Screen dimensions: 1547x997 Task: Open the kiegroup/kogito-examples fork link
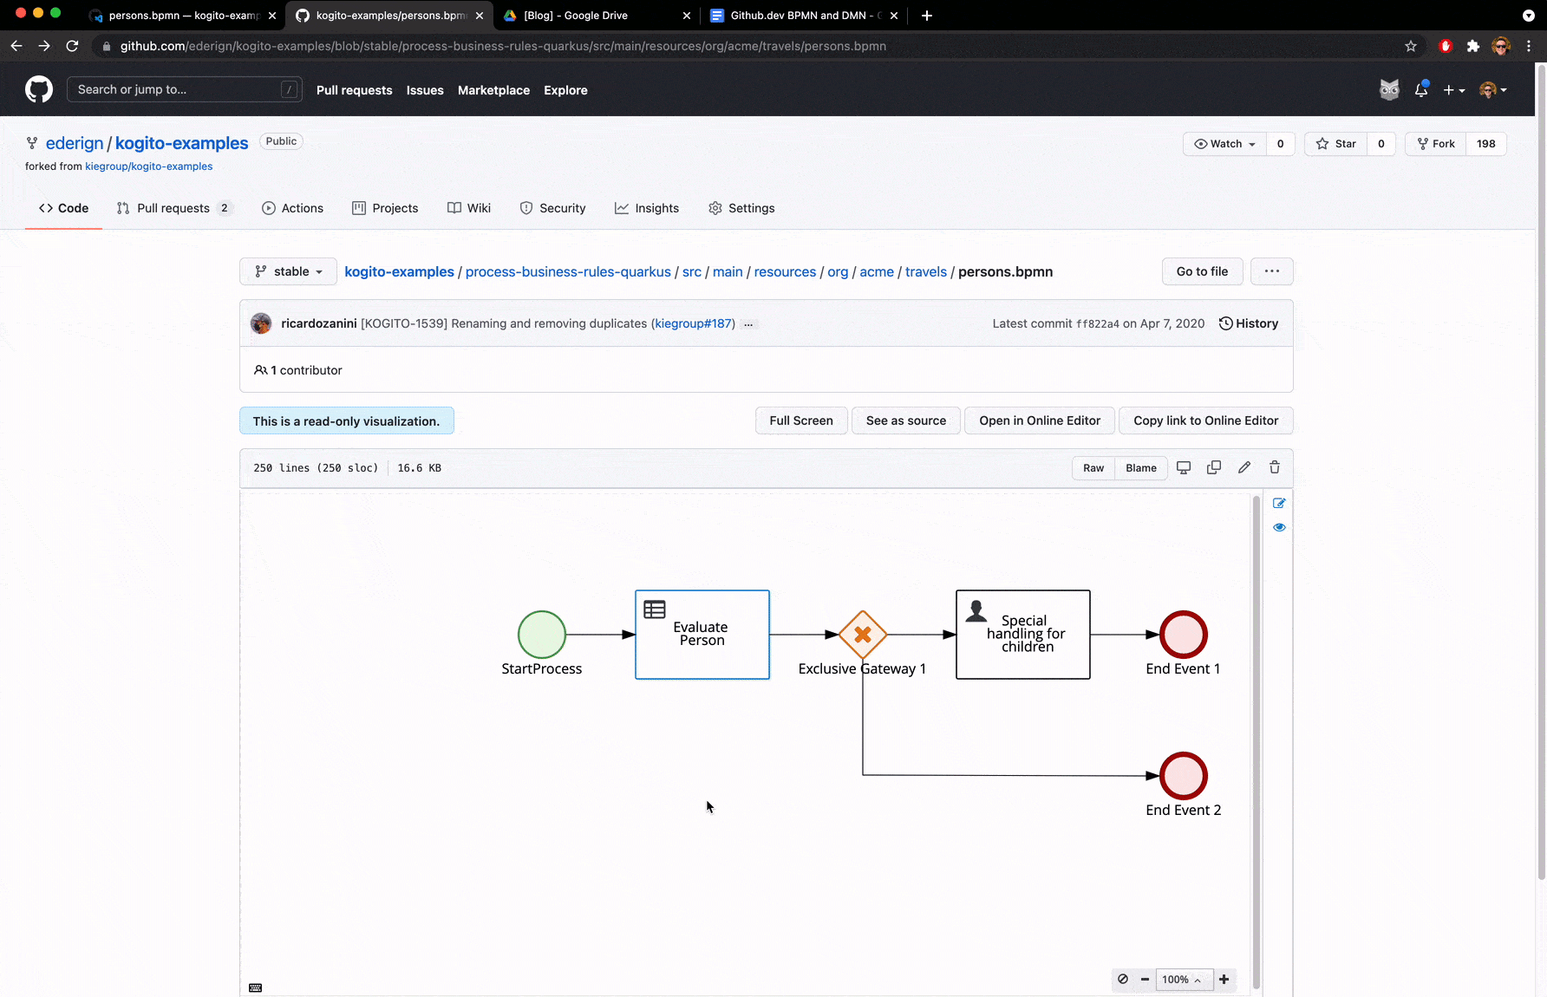pos(148,166)
